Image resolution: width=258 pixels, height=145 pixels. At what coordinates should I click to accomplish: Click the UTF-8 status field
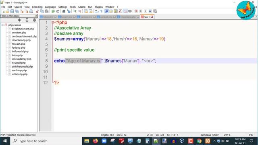227,135
